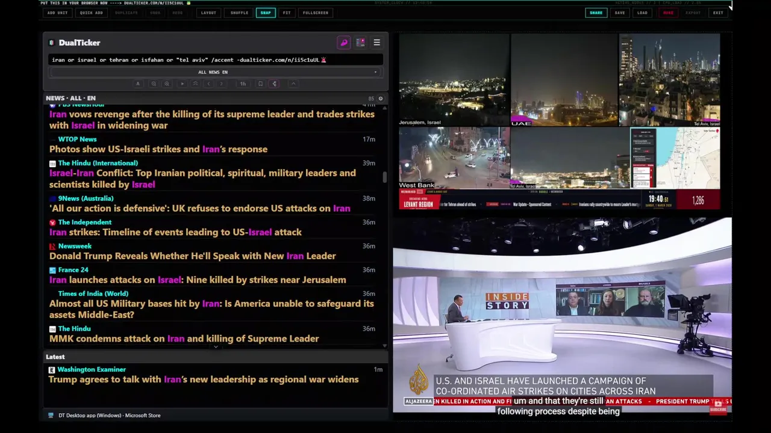
Task: Click the font size 'A' icon
Action: (x=138, y=84)
